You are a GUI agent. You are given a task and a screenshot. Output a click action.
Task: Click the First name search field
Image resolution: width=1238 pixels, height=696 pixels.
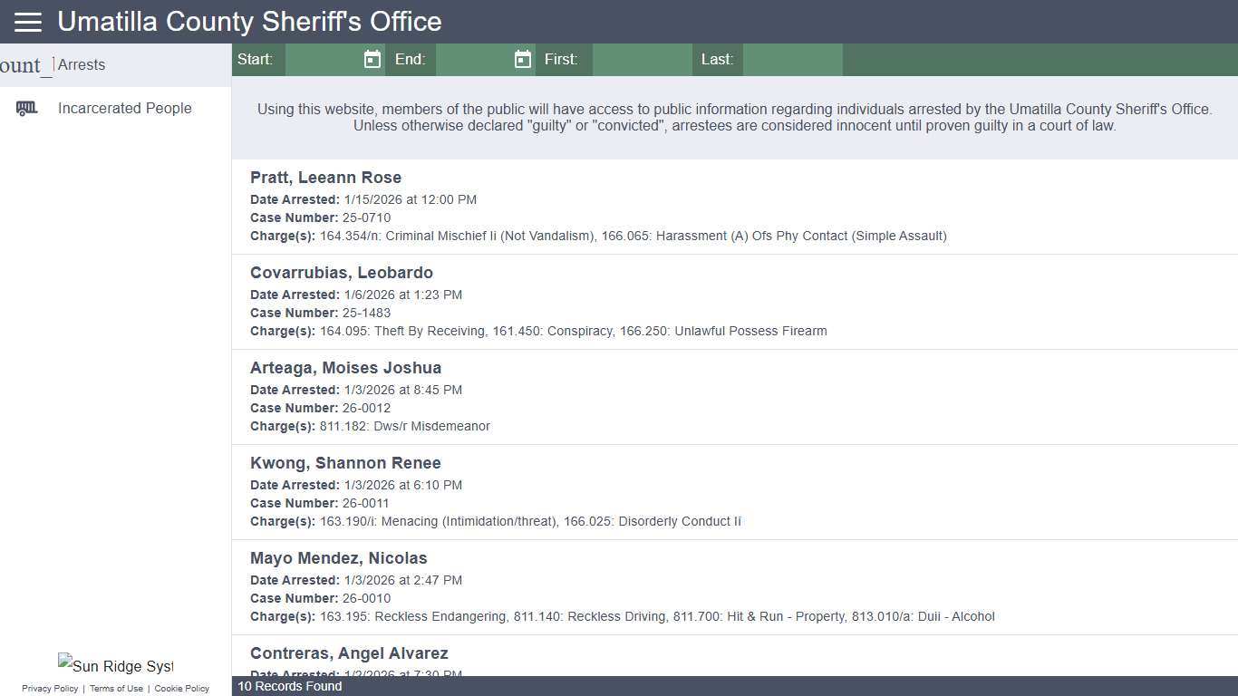tap(642, 59)
